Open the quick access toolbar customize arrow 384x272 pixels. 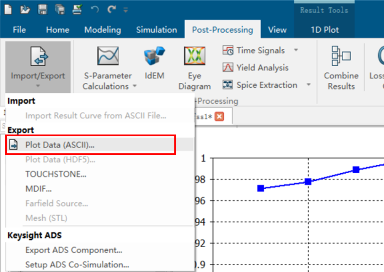click(x=126, y=10)
